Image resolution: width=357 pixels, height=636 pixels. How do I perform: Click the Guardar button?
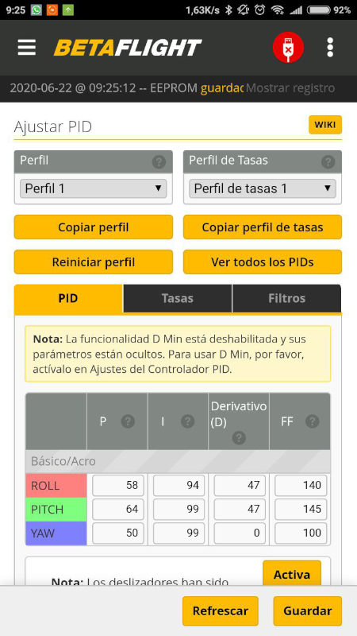coord(308,611)
